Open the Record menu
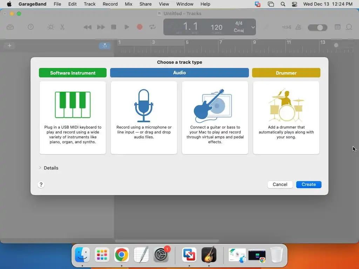This screenshot has height=269, width=359. point(110,4)
